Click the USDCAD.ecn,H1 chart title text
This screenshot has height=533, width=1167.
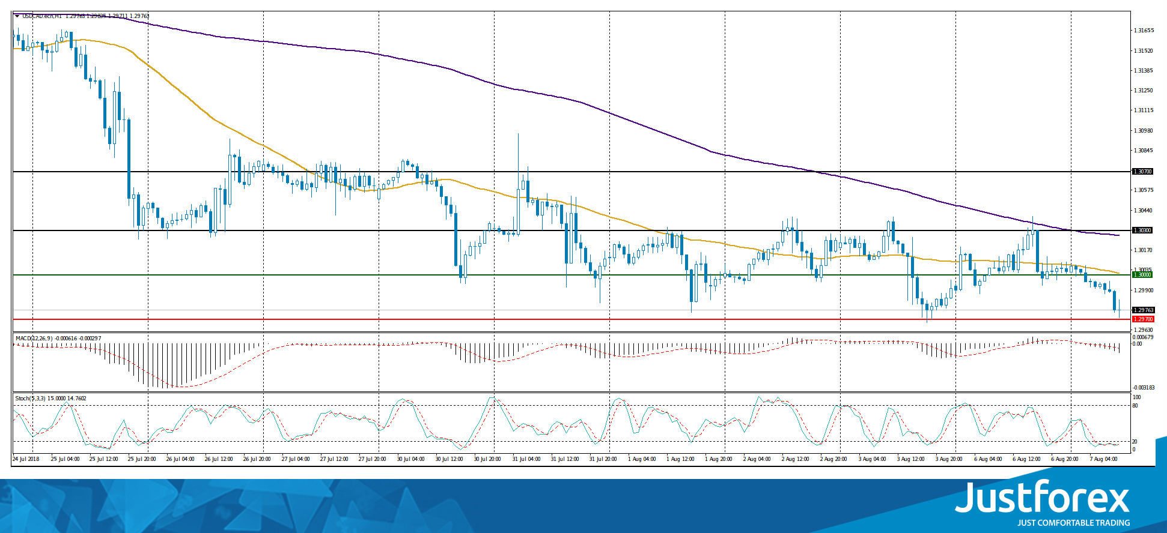point(42,16)
